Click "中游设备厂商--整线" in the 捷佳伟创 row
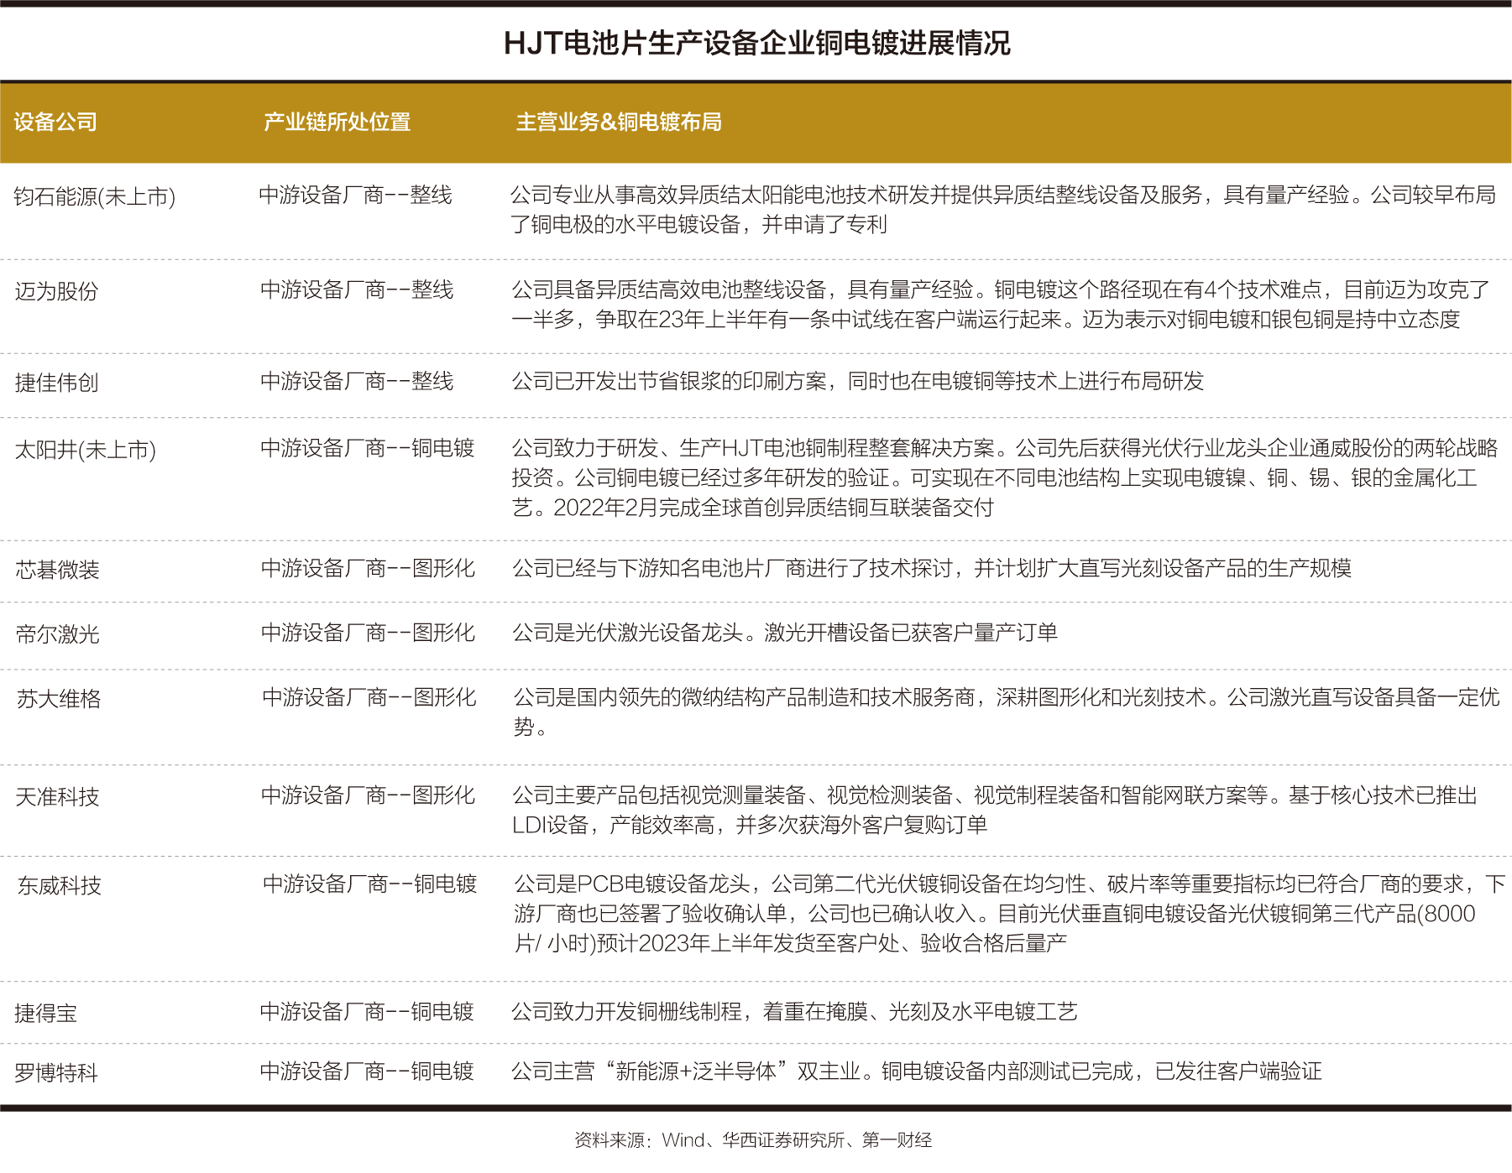 (357, 382)
